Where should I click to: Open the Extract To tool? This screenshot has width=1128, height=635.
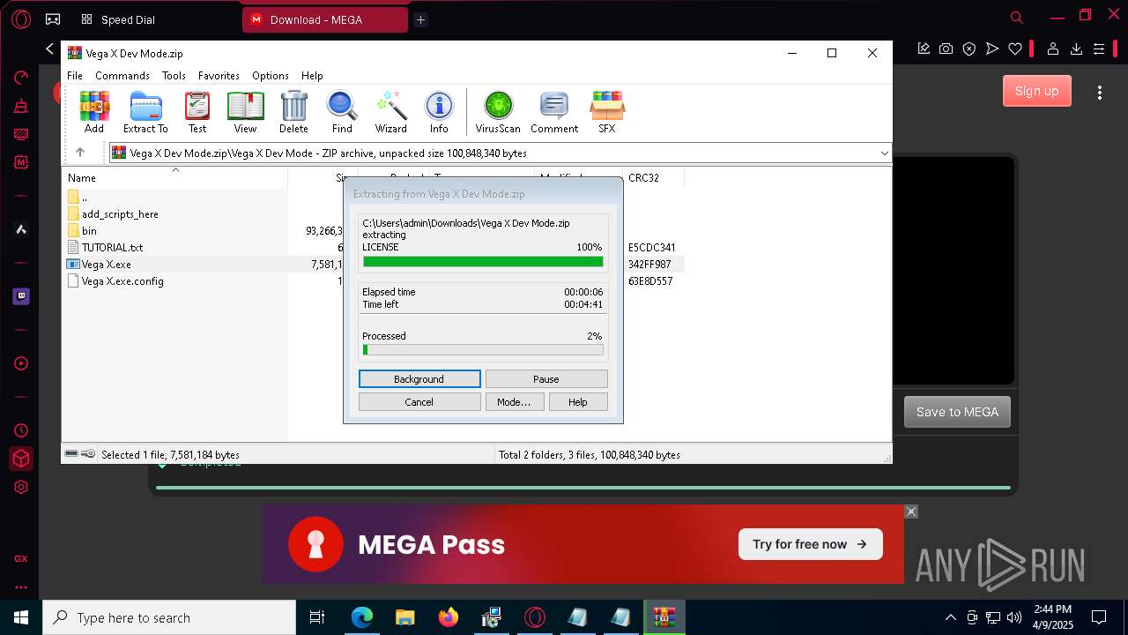pyautogui.click(x=145, y=112)
